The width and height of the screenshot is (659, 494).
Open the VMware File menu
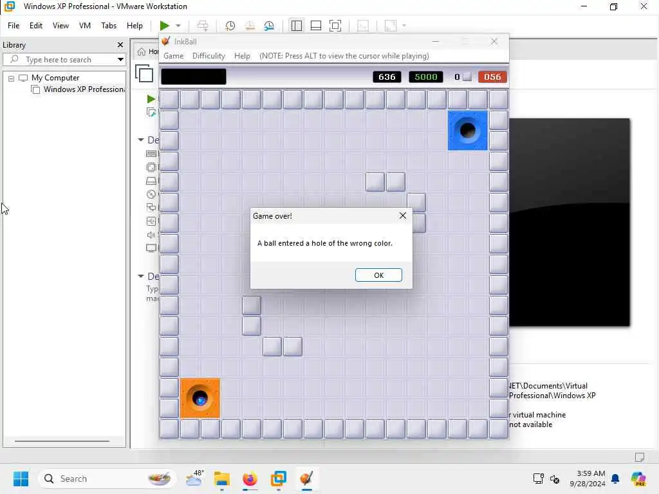(x=14, y=26)
